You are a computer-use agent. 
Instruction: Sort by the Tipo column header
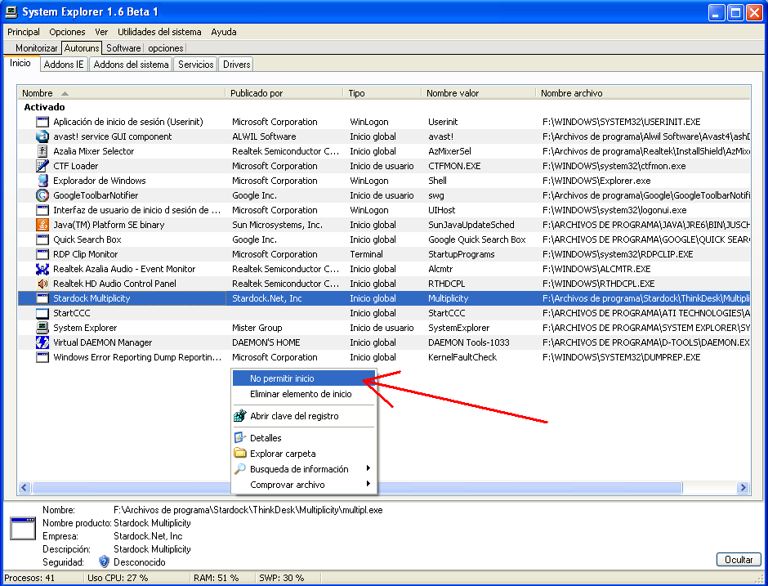coord(382,93)
